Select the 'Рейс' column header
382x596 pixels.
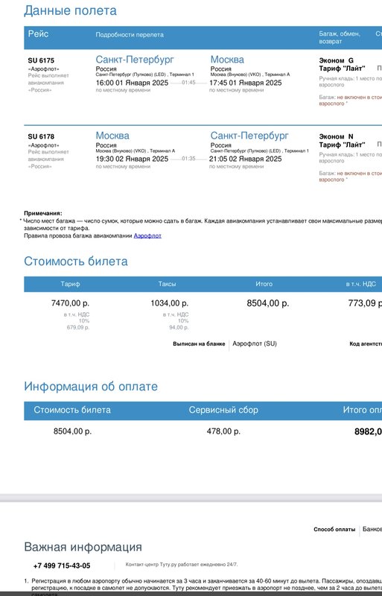[38, 34]
